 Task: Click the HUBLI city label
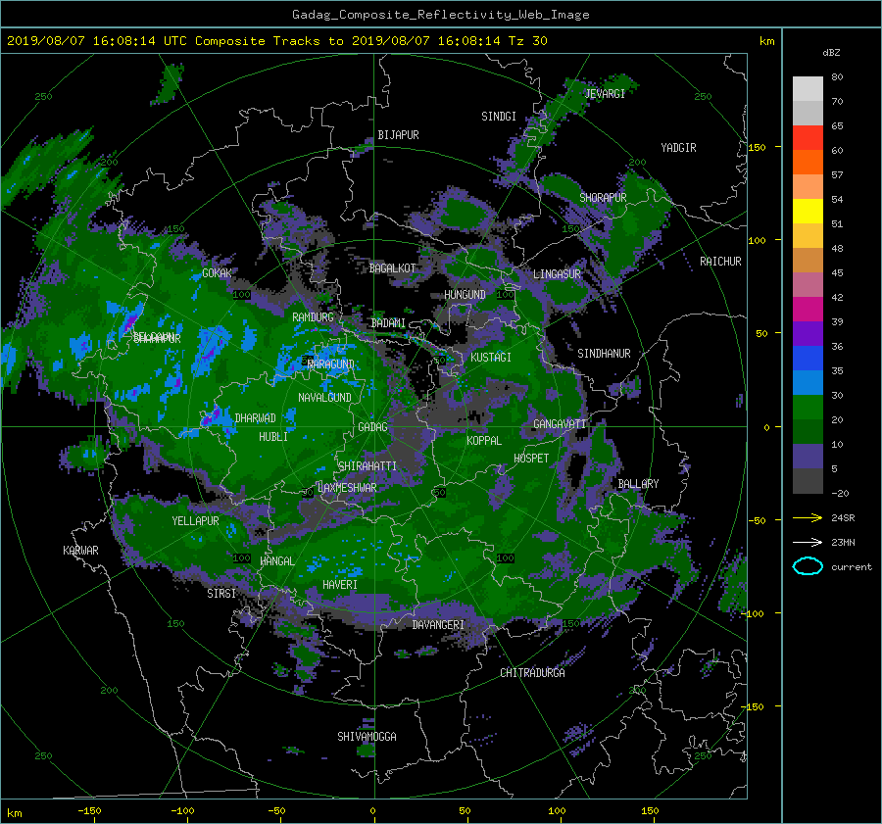coord(273,437)
